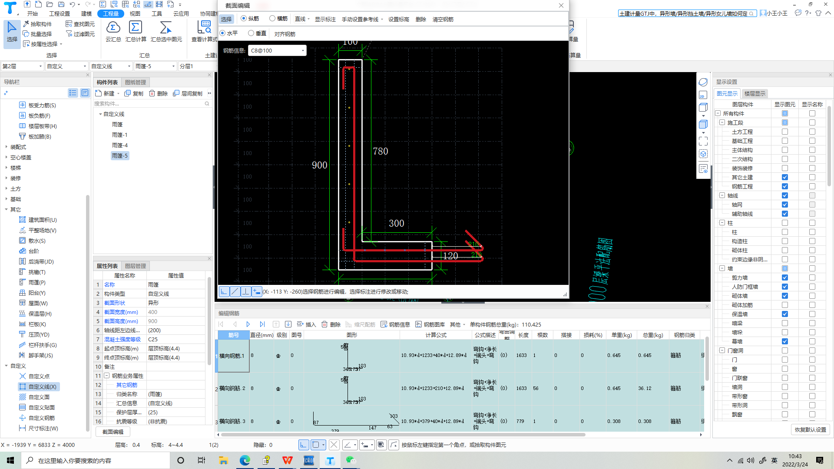
Task: Open the 雨篷-5 component dropdown
Action: [155, 66]
